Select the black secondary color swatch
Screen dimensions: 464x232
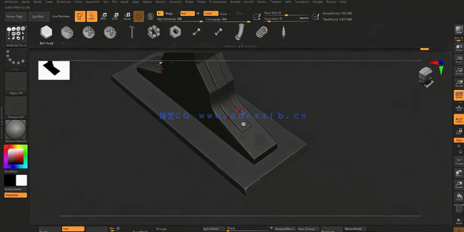pyautogui.click(x=9, y=180)
